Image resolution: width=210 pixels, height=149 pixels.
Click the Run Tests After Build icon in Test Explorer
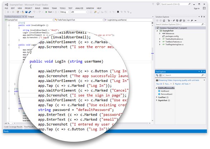coord(157,75)
